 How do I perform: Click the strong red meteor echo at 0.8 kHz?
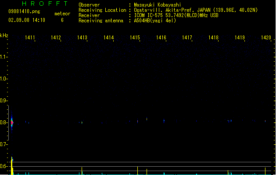12,122
